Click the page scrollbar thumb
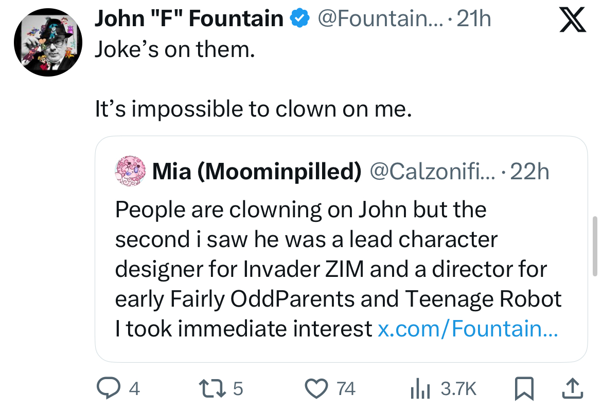The width and height of the screenshot is (602, 413). tap(595, 246)
